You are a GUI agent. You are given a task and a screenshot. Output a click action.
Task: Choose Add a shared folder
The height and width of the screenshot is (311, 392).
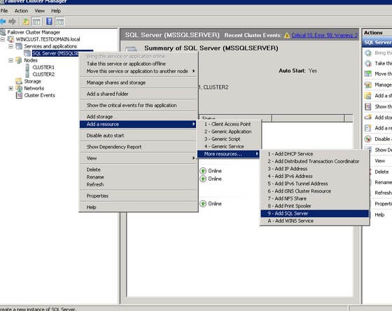[x=139, y=94]
